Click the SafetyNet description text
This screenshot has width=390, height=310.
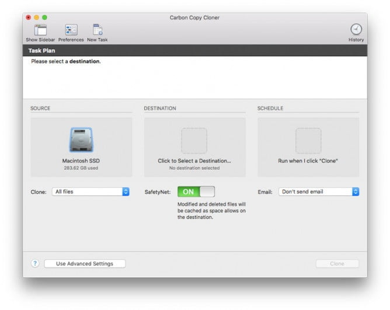pos(211,211)
